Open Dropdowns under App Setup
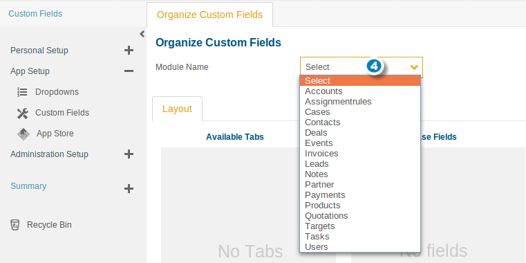This screenshot has height=263, width=526. [x=57, y=92]
